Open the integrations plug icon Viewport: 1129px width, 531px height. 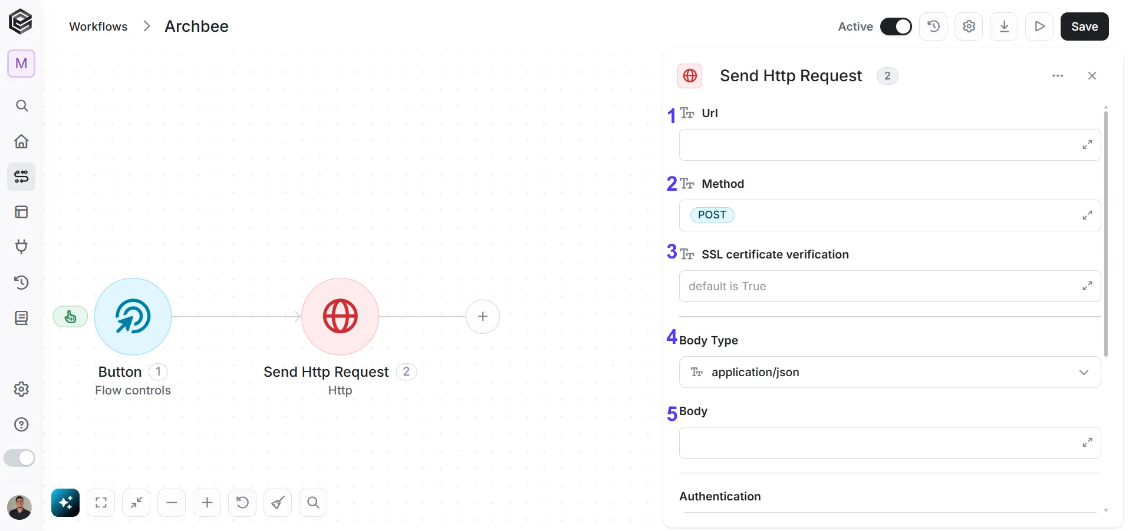[x=22, y=247]
